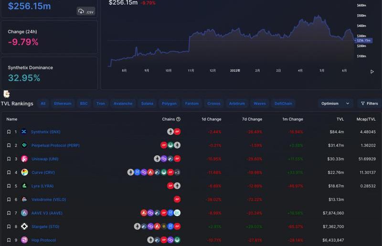Click the Perpetual Protocol logo icon
This screenshot has width=382, height=246.
24,145
